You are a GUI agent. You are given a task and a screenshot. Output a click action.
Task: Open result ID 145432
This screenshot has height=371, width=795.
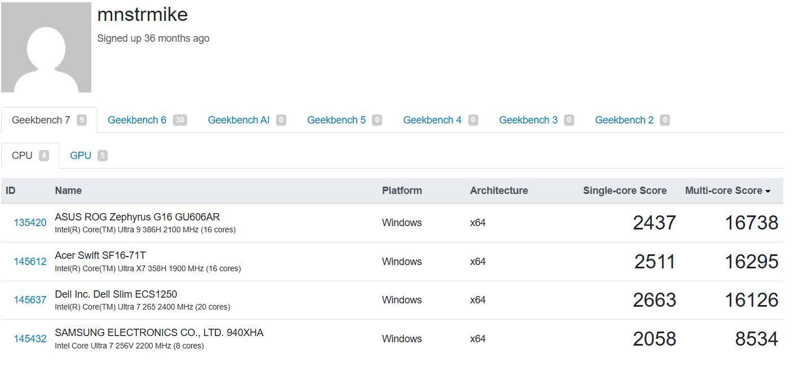[30, 339]
